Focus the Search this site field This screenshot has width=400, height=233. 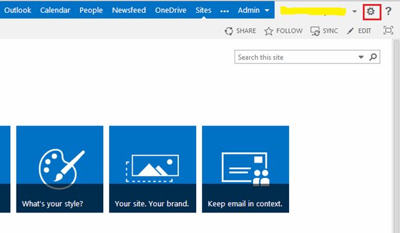click(296, 57)
